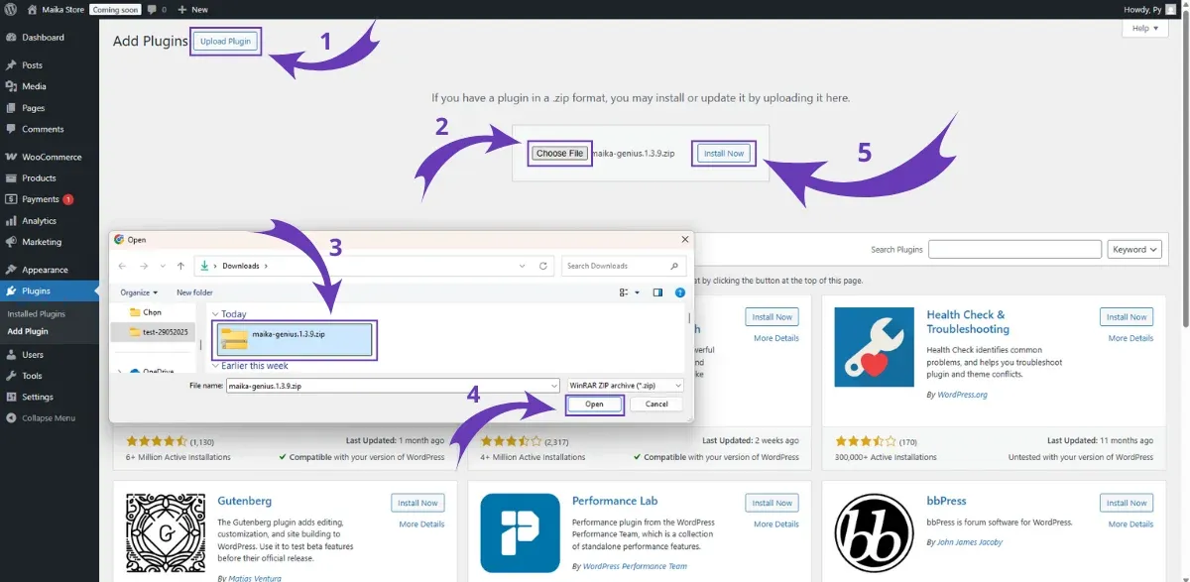Go back in the Open file dialog

(x=122, y=266)
